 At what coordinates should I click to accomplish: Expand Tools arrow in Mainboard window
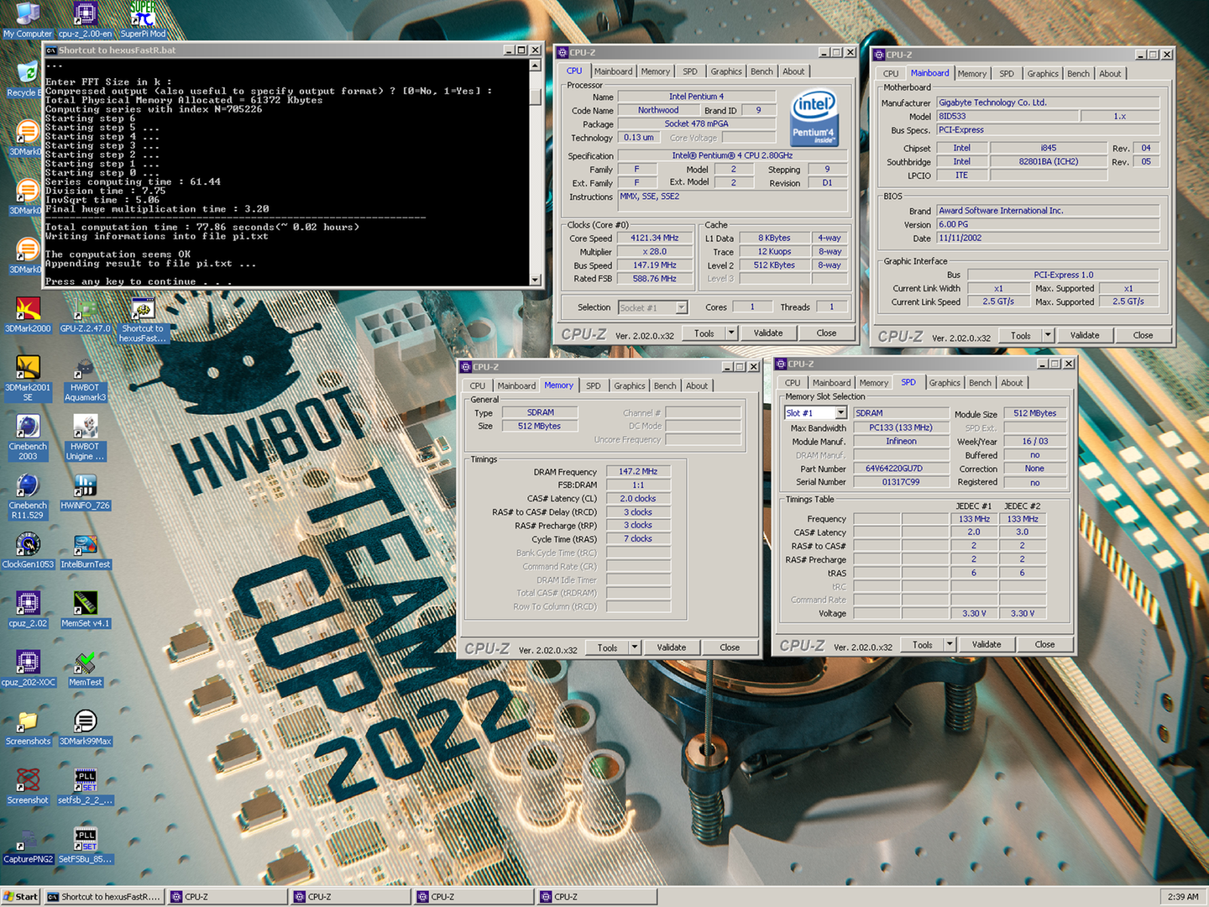pos(1048,335)
